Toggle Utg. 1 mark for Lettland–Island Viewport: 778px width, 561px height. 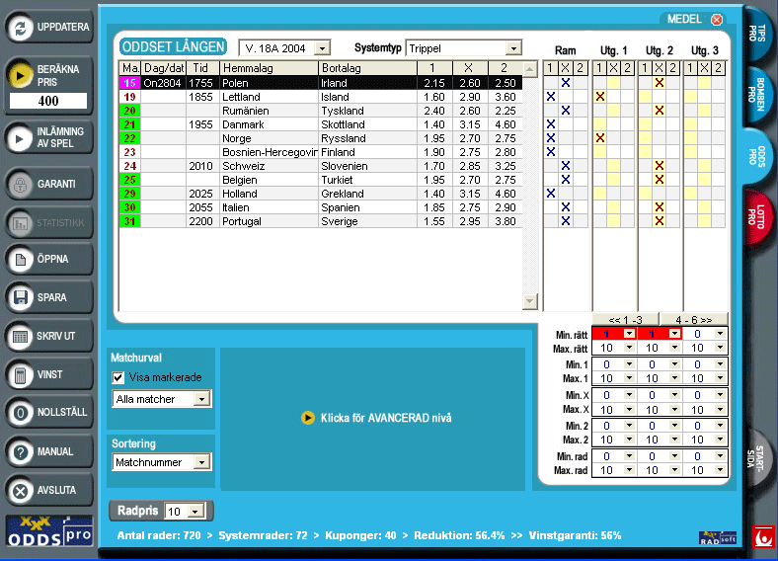[599, 97]
